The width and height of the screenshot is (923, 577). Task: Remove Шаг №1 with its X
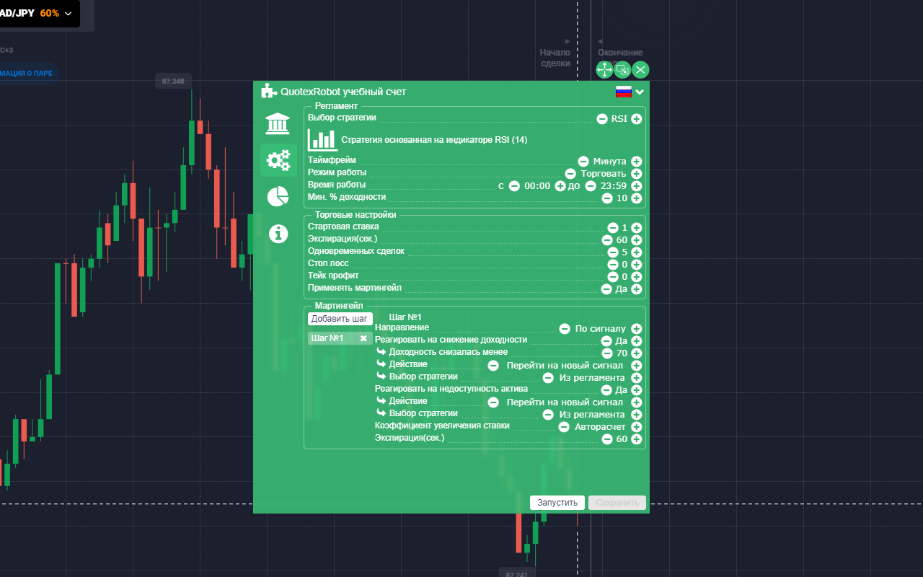[x=364, y=338]
